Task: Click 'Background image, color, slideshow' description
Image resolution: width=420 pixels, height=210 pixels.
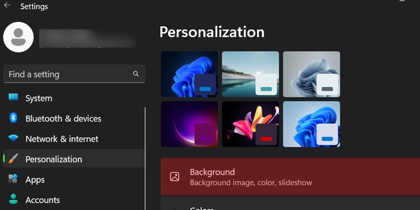Action: [x=251, y=183]
